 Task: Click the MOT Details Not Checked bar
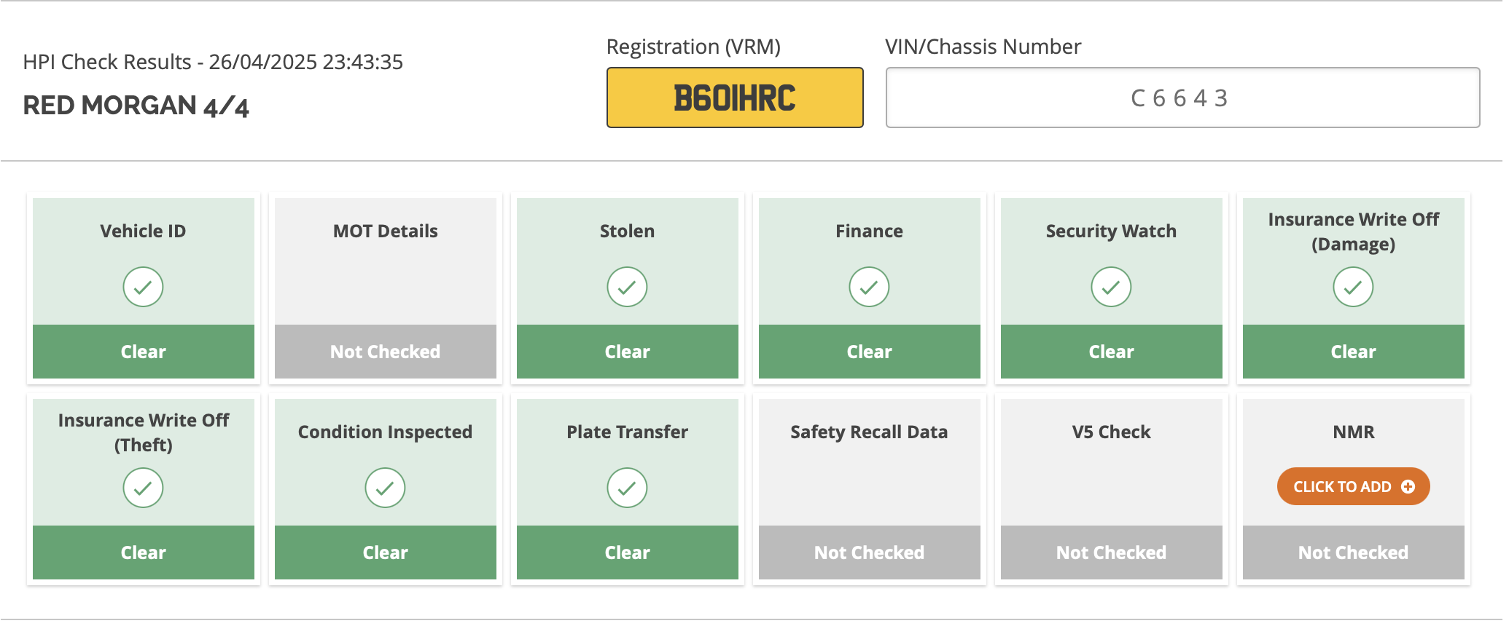click(x=386, y=352)
